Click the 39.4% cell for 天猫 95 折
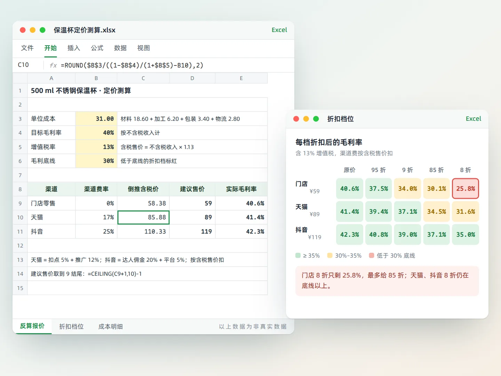 (x=379, y=212)
